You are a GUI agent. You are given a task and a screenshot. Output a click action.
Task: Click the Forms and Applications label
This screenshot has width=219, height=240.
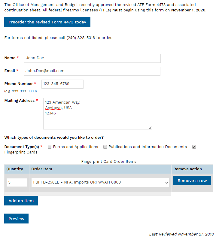[75, 147]
